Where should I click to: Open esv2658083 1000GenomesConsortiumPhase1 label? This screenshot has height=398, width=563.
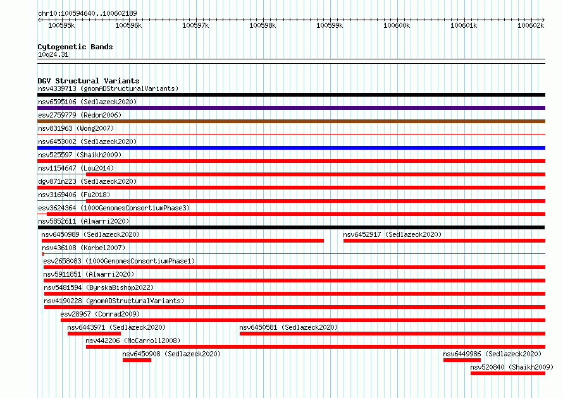[x=119, y=261]
